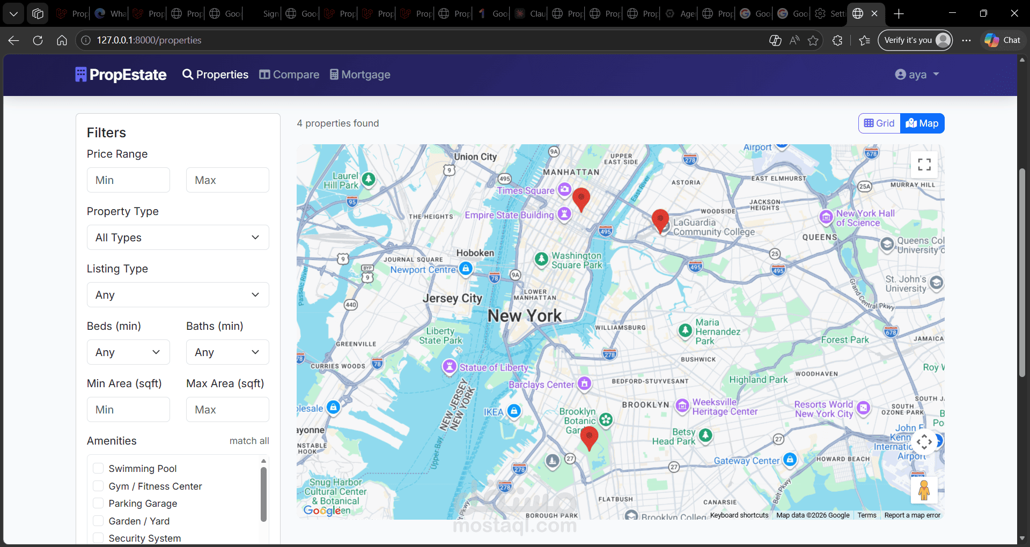Check the Swimming Pool amenity
The image size is (1030, 547).
98,468
